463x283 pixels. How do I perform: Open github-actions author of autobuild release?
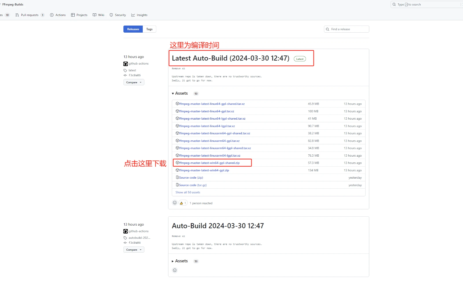pyautogui.click(x=138, y=231)
